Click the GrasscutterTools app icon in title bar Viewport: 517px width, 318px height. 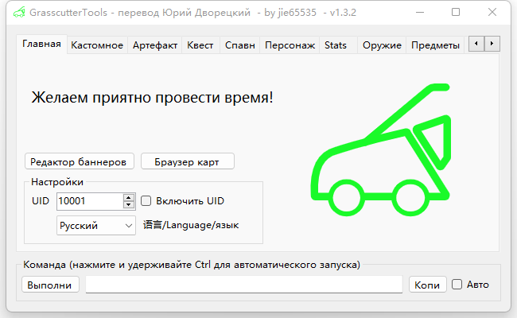point(20,13)
